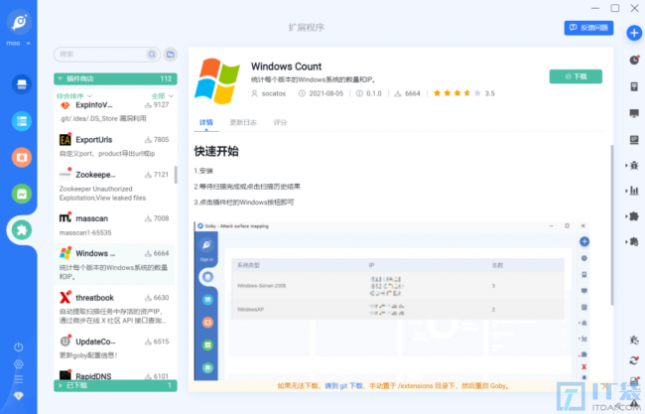This screenshot has height=414, width=645.
Task: Click the plugin demo screenshot image
Action: coord(392,301)
